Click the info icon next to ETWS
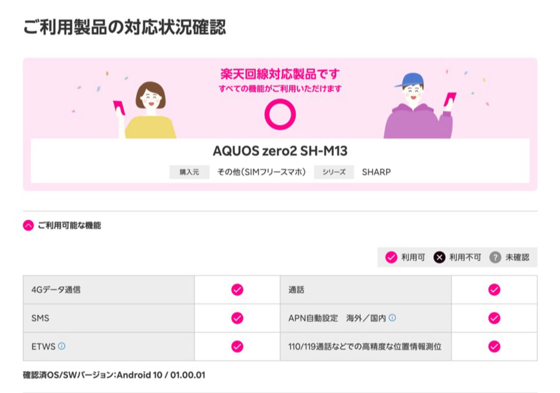The image size is (560, 393). (62, 346)
